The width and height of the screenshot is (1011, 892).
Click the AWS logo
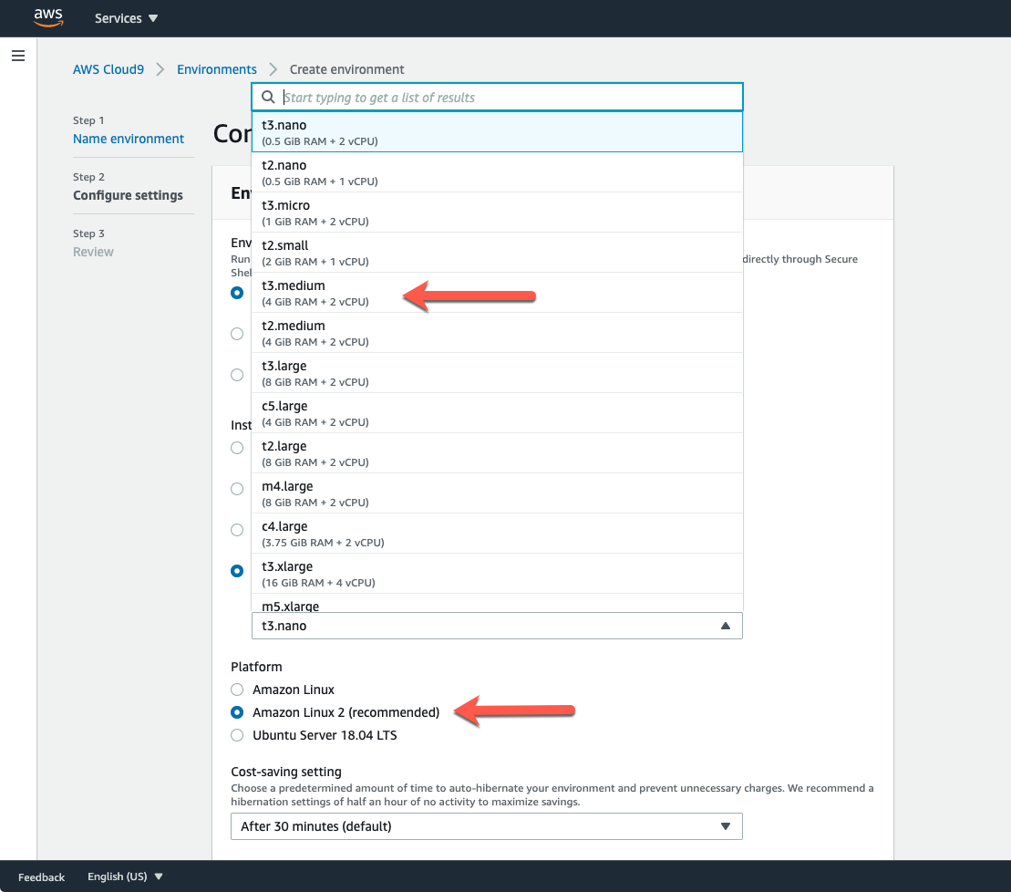tap(48, 17)
